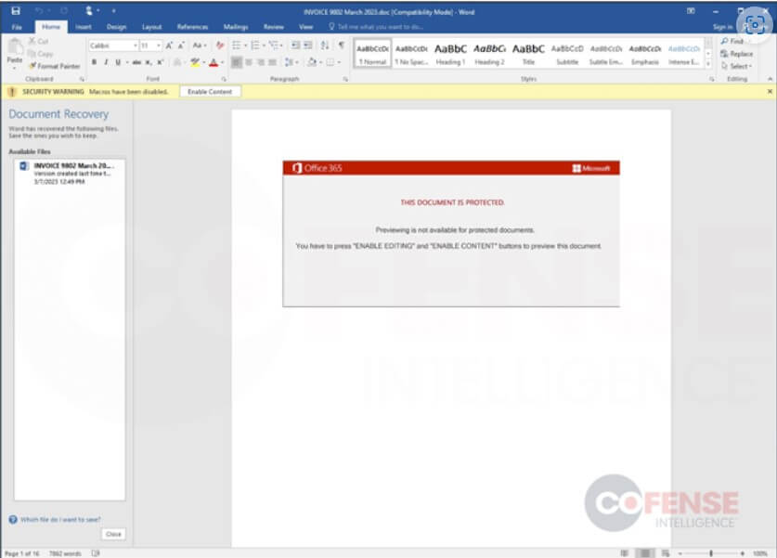Click the proofing errors icon in status bar
The width and height of the screenshot is (777, 558).
coord(96,553)
